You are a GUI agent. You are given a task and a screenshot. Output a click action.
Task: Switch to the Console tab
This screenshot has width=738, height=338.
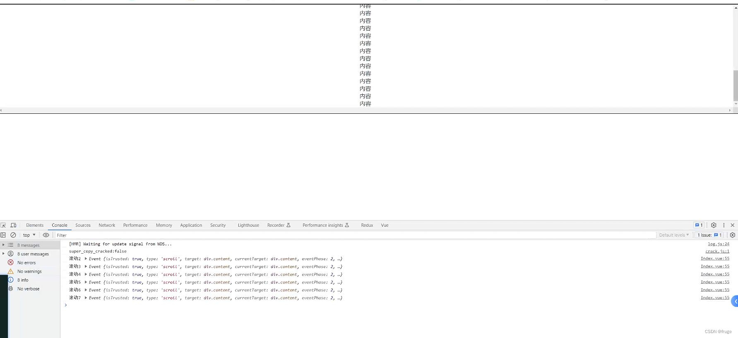(60, 225)
